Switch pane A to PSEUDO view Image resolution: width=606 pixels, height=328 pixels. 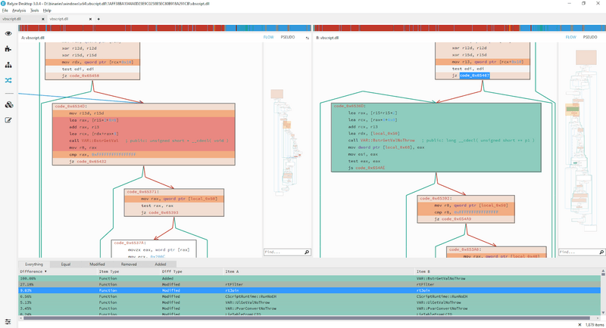289,37
